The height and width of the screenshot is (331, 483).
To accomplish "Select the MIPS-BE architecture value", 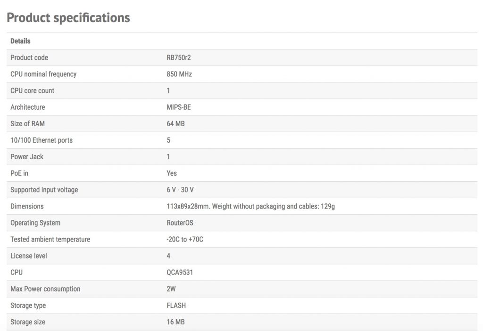I will coord(179,107).
